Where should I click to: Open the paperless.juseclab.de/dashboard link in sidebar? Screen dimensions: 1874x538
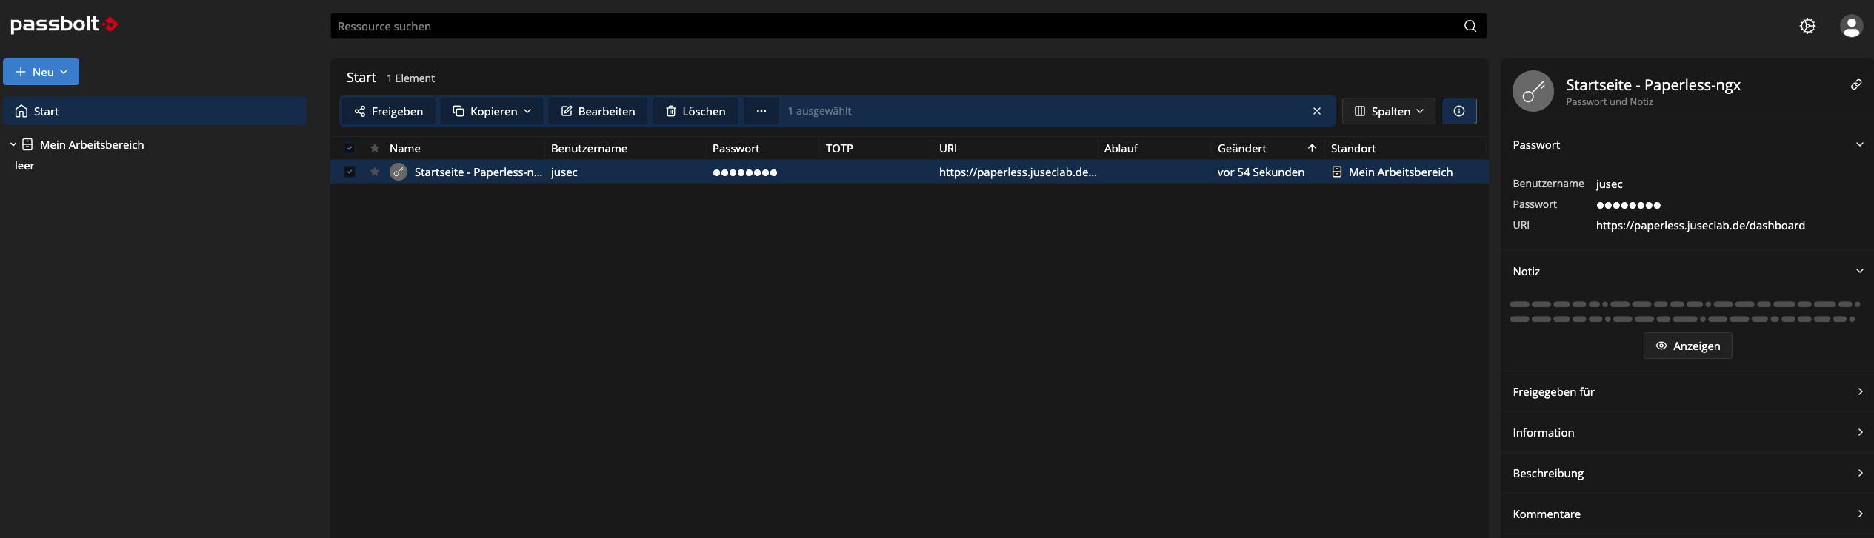point(1700,225)
